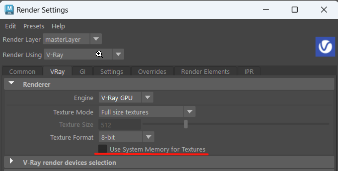
Task: Click the Maya application icon in title bar
Action: click(x=9, y=10)
